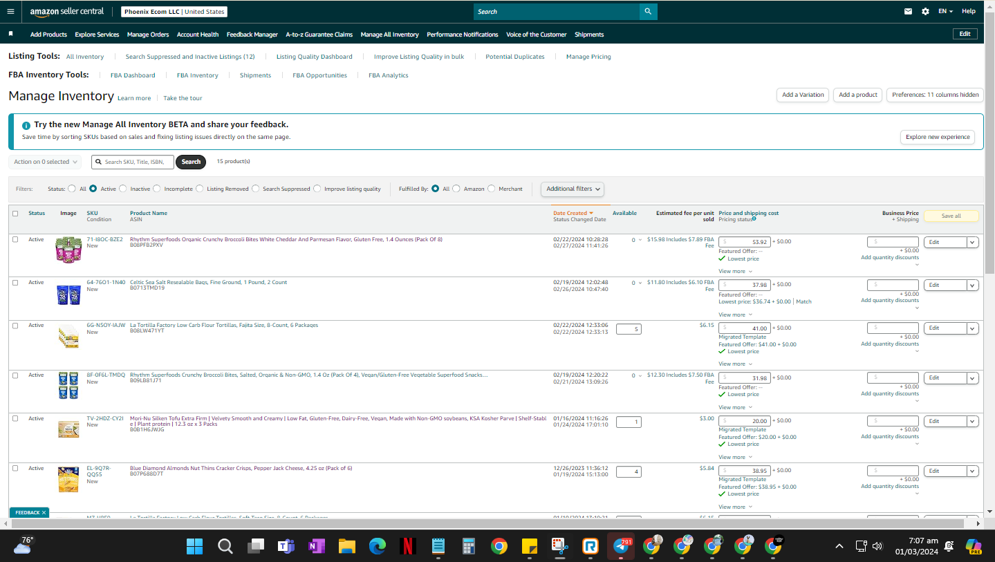Show hidden system tray icons
Screen dimensions: 995x562
[839, 546]
